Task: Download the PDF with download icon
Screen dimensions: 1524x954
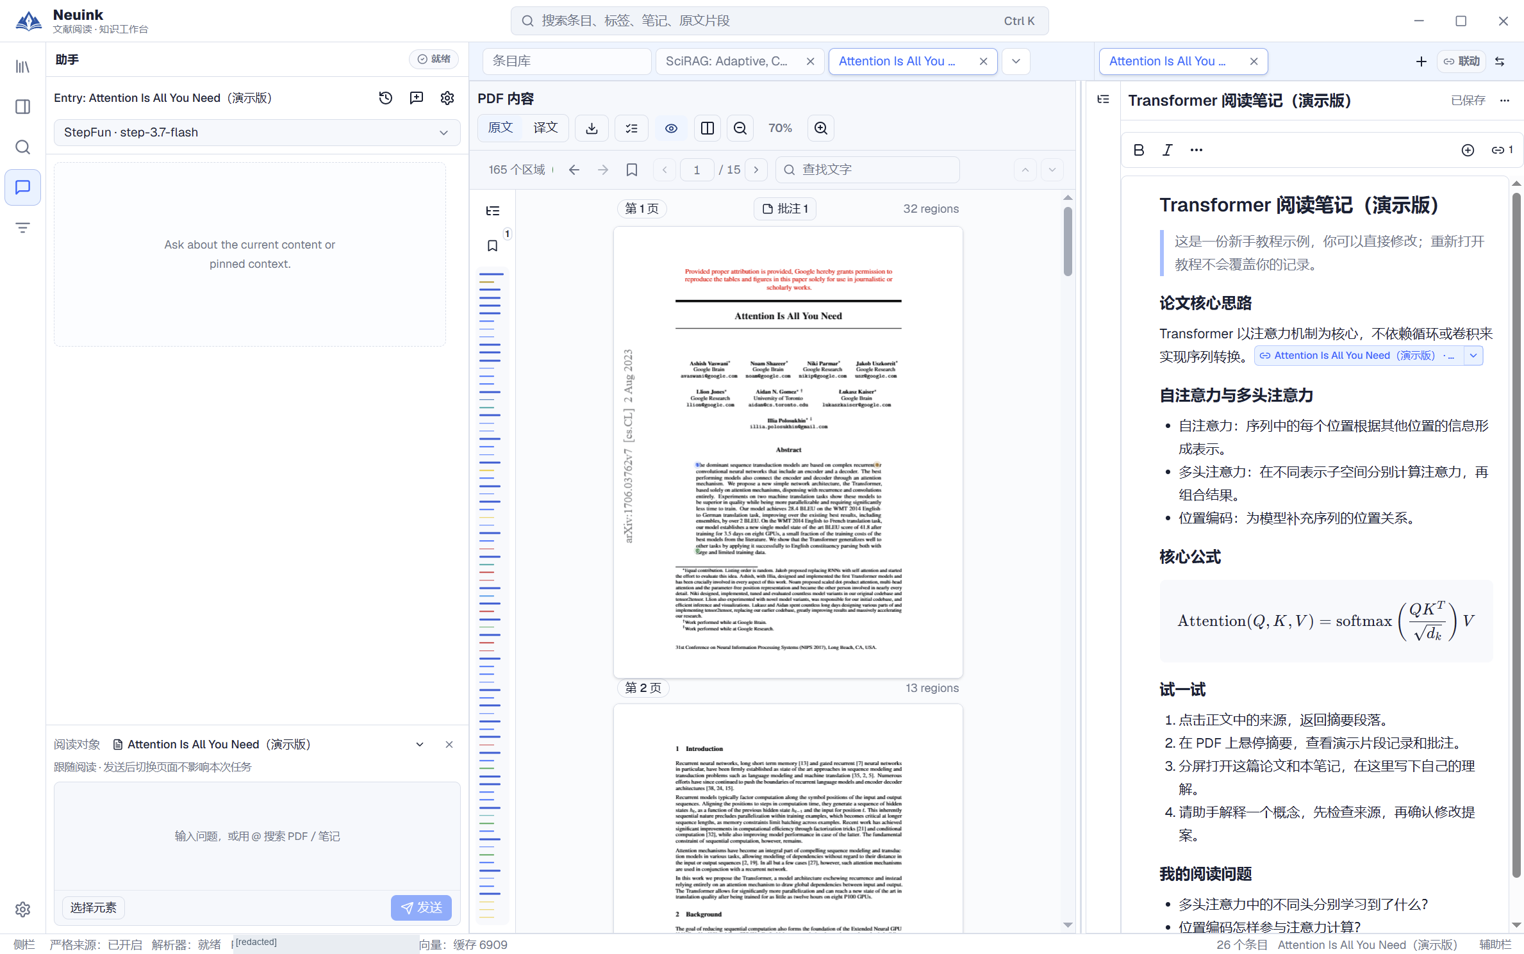Action: tap(592, 128)
